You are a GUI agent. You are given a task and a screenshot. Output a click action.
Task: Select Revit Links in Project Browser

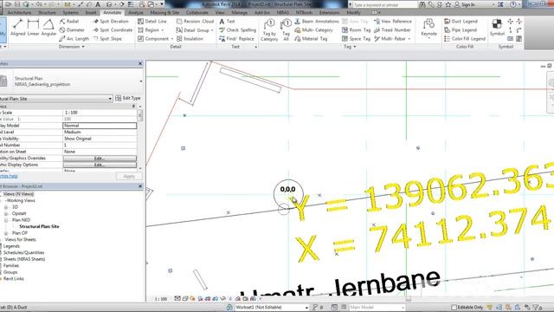coord(14,279)
